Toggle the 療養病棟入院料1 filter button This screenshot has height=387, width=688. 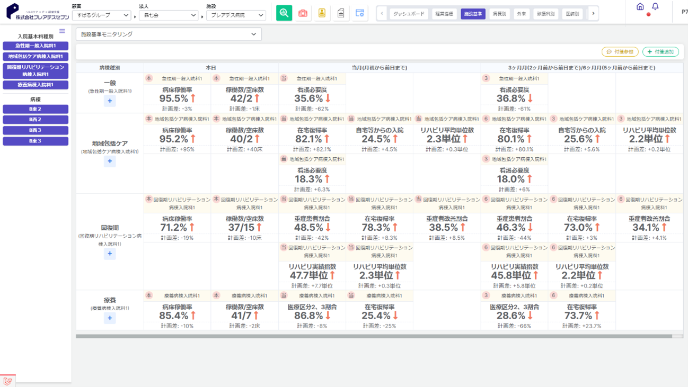point(36,85)
